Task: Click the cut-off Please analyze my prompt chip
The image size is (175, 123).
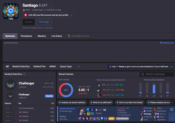Action: click(x=159, y=102)
